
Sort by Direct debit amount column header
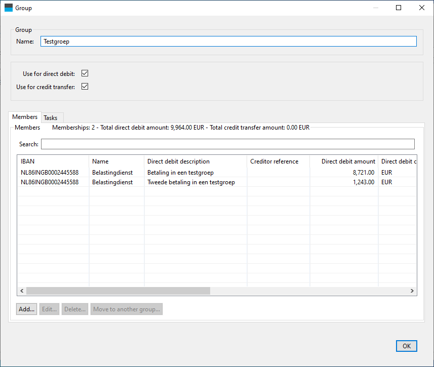pos(344,161)
